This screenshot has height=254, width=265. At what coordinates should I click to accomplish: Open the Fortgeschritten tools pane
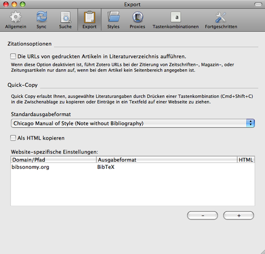221,20
